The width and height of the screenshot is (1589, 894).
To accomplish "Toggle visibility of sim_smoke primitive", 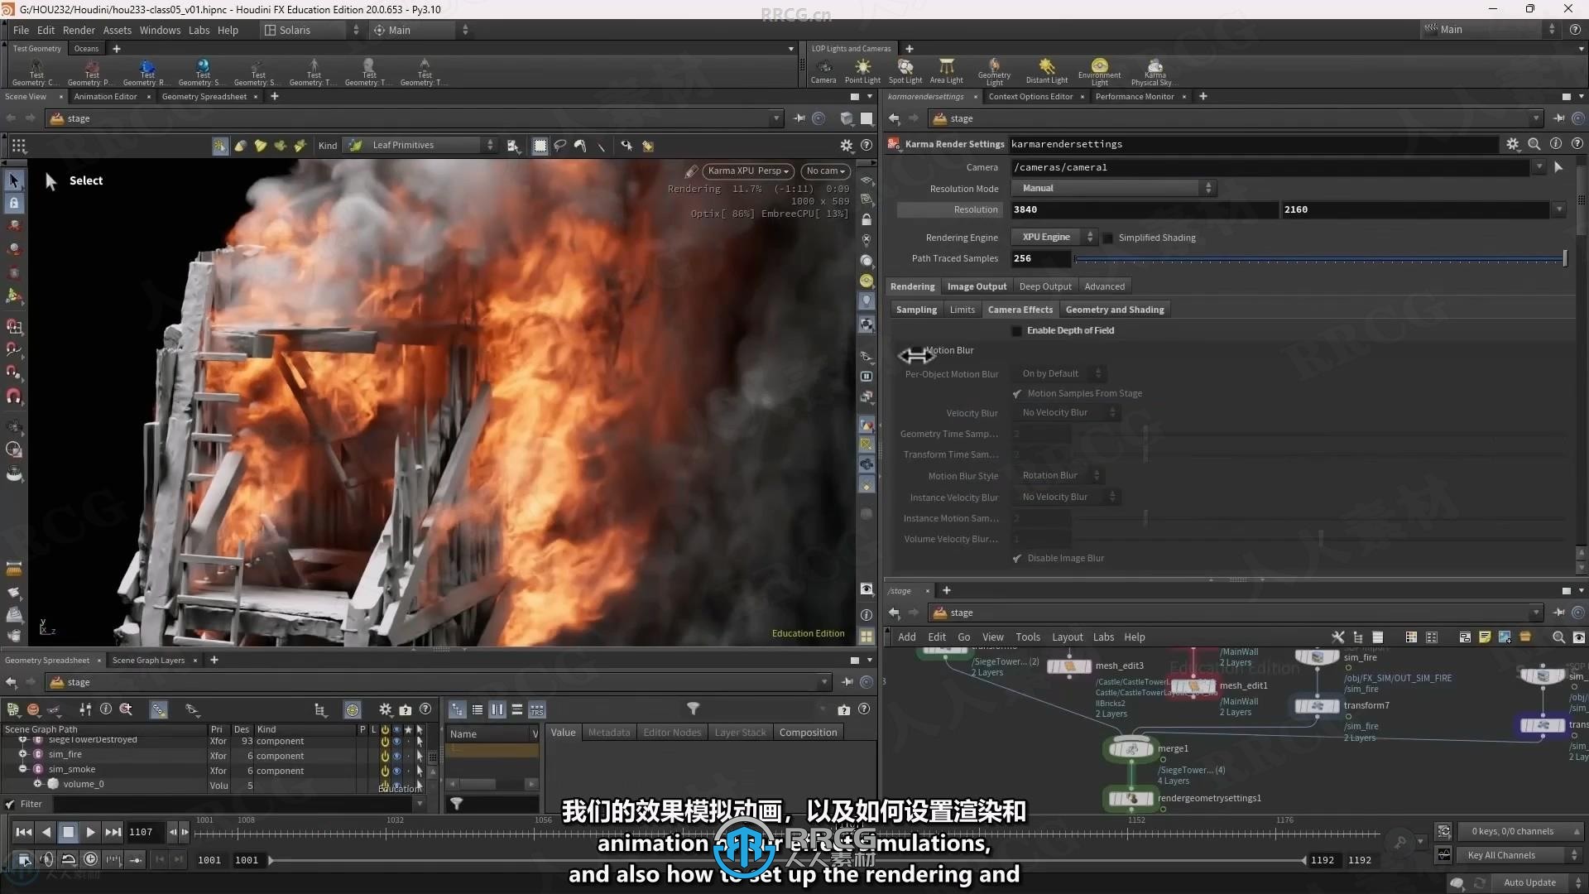I will pyautogui.click(x=396, y=771).
